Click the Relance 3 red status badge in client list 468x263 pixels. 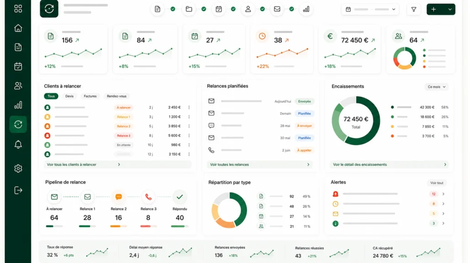pyautogui.click(x=123, y=136)
